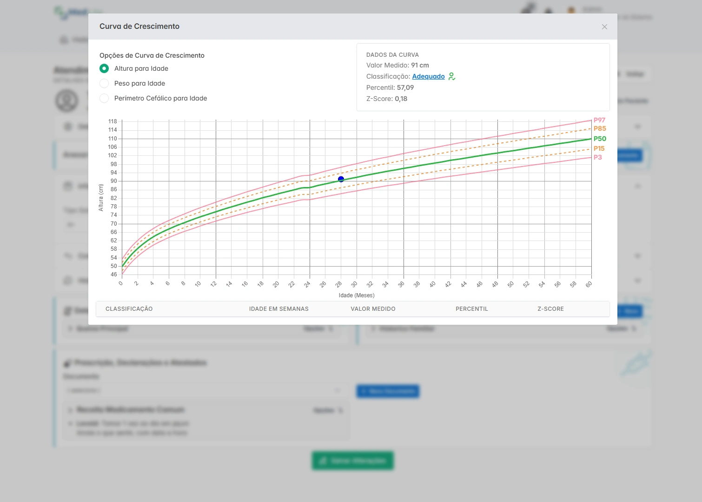The image size is (702, 502).
Task: Toggle the P85 percentile legend label
Action: pos(599,128)
